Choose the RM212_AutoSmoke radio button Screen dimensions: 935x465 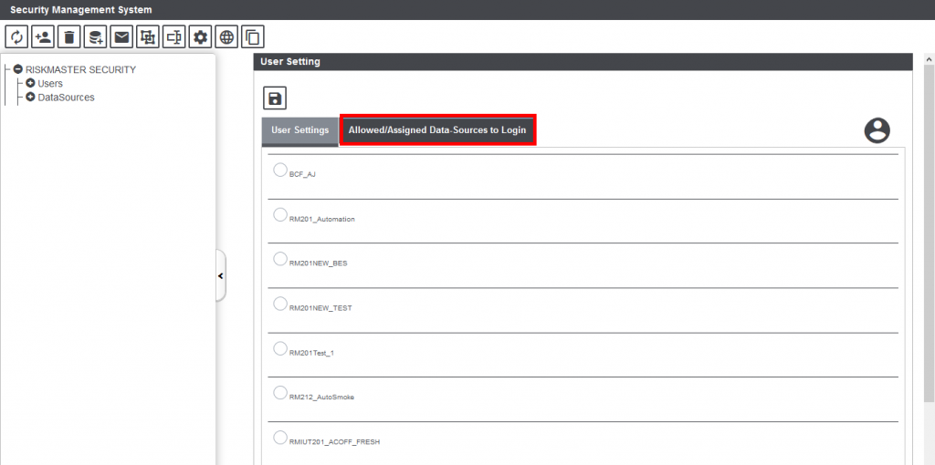click(279, 392)
